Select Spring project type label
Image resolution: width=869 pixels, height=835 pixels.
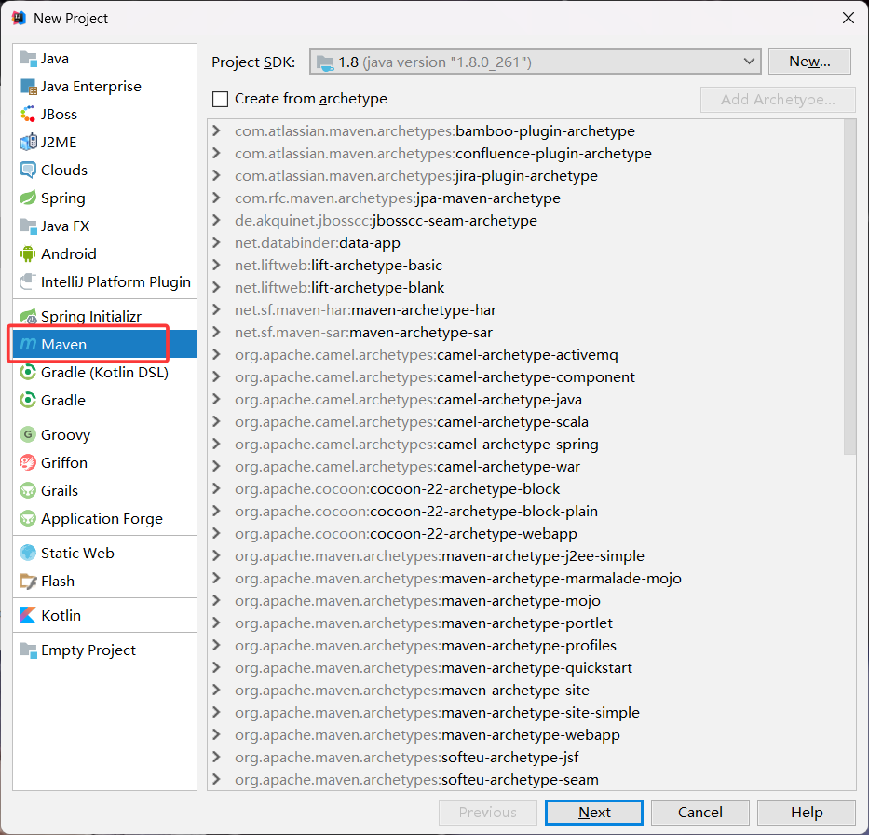63,198
